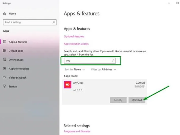This screenshot has width=180, height=135.
Task: Open Programs and Features link
Action: click(x=77, y=131)
